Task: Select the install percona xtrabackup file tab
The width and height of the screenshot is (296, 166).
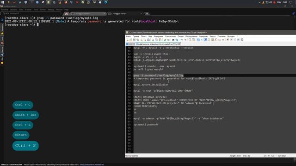Action: point(158,44)
